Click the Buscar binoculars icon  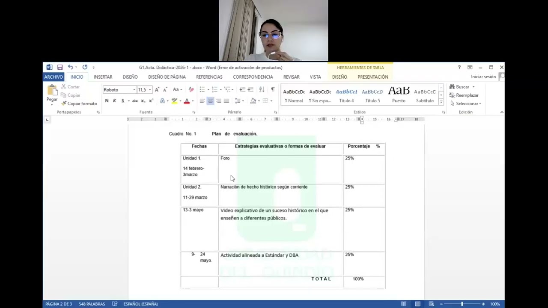452,87
